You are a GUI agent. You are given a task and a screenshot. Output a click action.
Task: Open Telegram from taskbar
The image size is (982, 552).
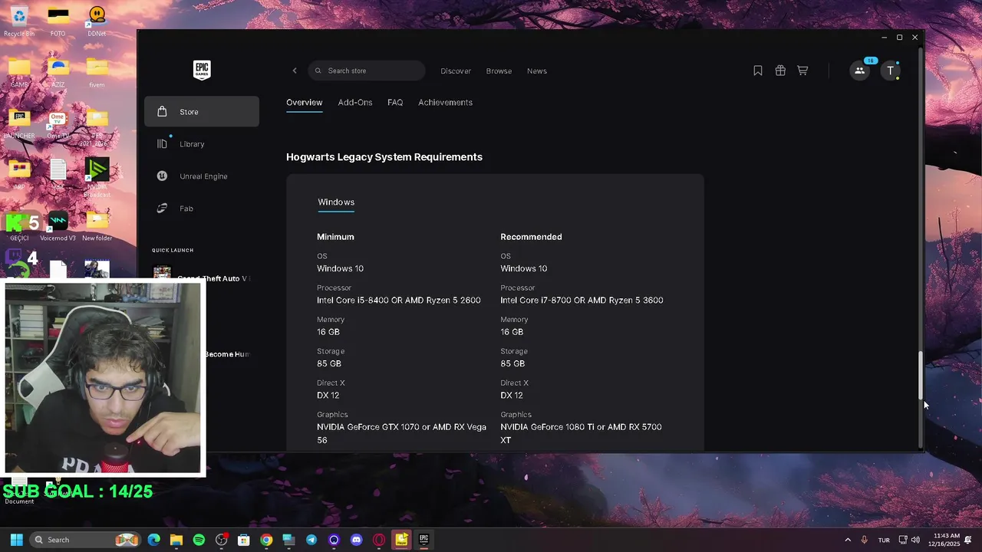pos(311,540)
